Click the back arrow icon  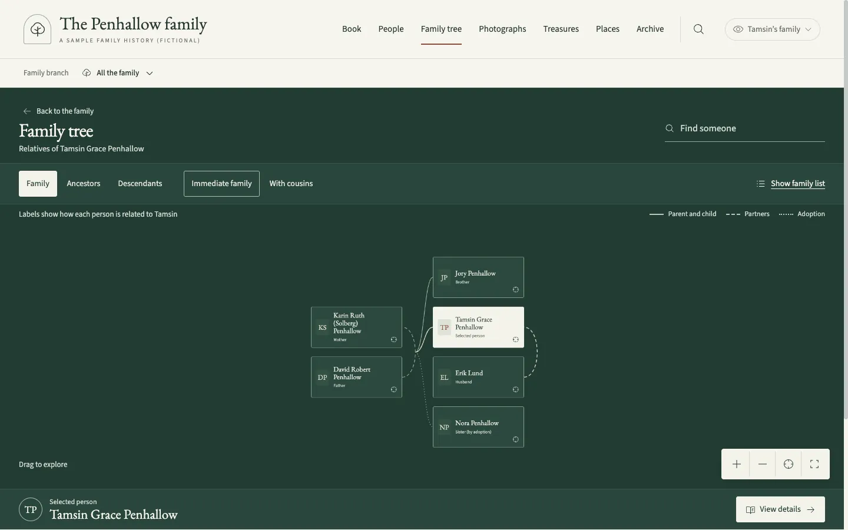27,111
